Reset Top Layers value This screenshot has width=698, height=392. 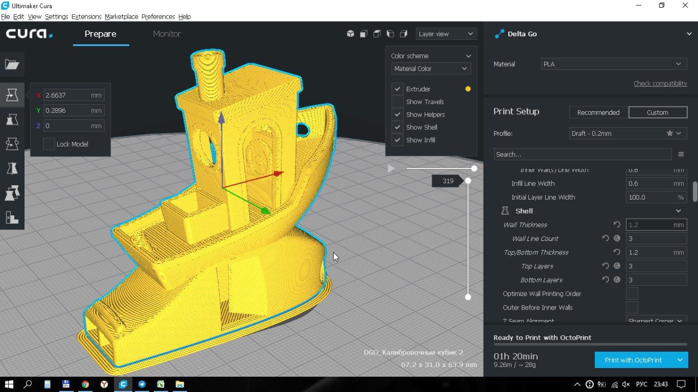pyautogui.click(x=606, y=266)
